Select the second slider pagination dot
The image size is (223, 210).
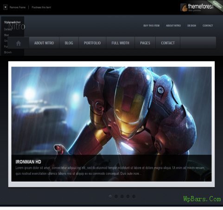(116, 197)
